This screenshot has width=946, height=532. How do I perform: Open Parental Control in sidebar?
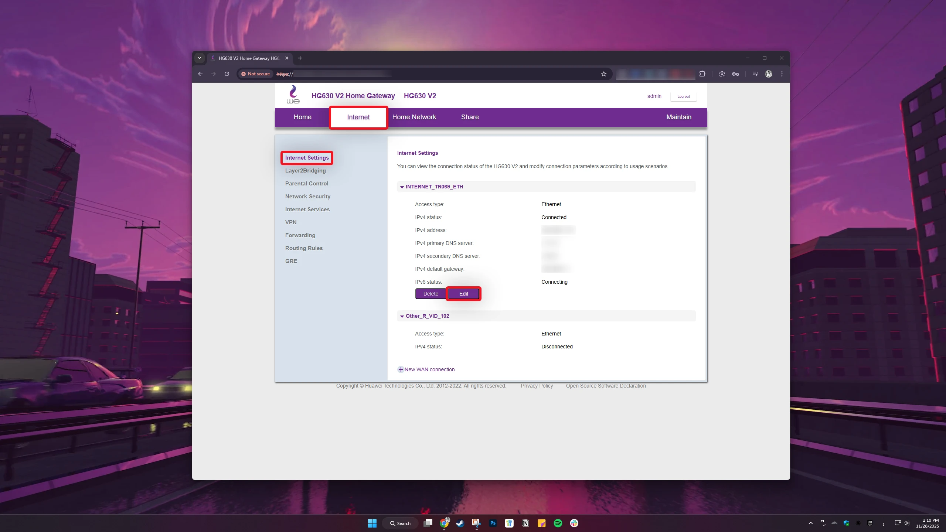coord(306,184)
